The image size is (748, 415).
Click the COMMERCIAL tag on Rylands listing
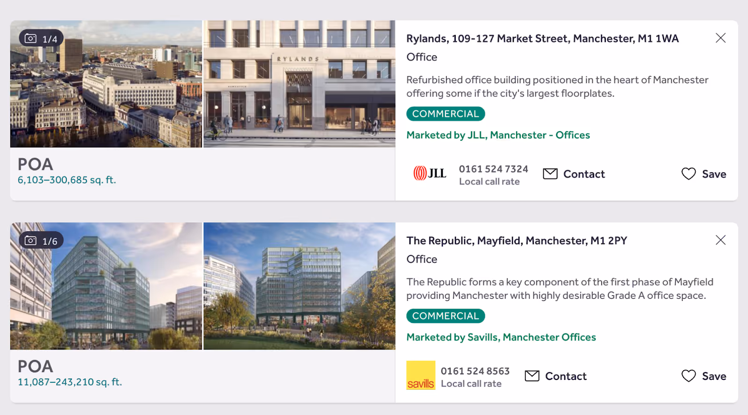[446, 114]
